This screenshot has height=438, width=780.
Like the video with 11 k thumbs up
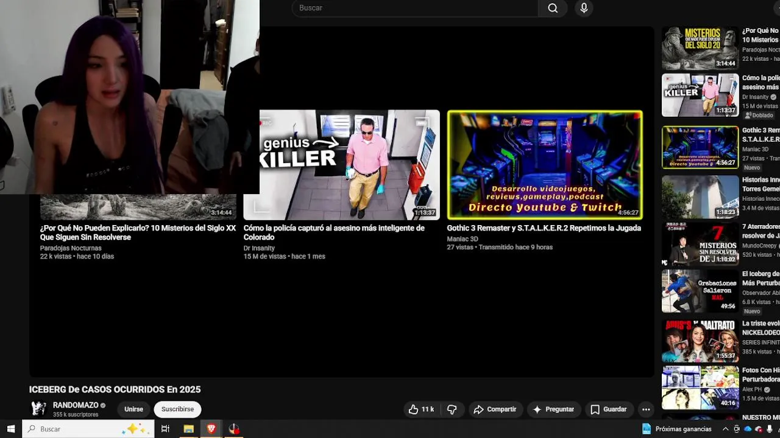422,409
